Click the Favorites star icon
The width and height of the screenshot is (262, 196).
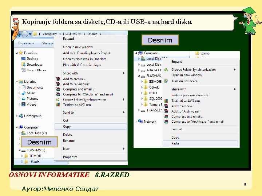[x=21, y=53]
